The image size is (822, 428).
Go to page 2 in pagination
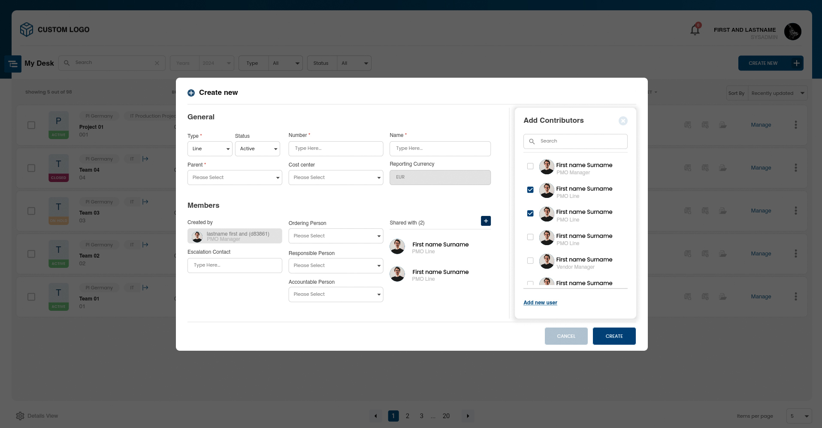pyautogui.click(x=407, y=416)
